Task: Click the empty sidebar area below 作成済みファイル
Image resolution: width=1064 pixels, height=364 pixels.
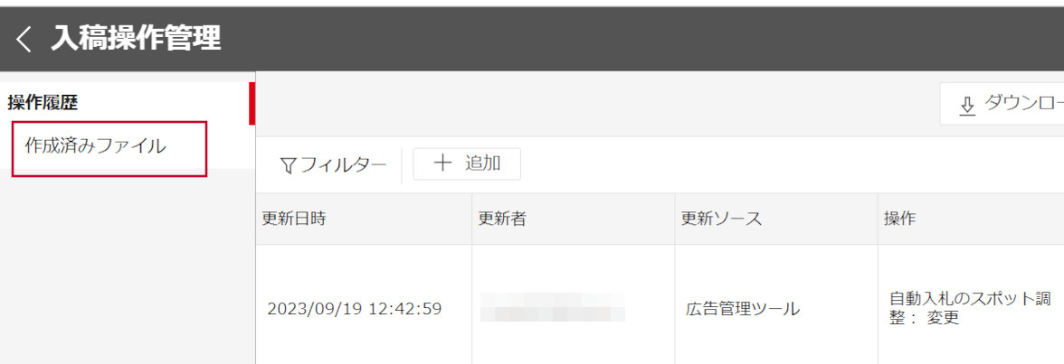Action: click(x=127, y=271)
